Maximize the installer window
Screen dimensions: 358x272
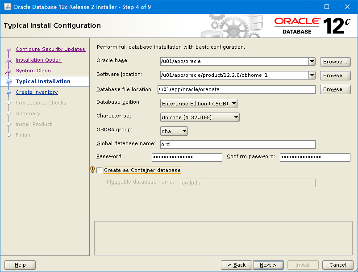click(x=327, y=7)
